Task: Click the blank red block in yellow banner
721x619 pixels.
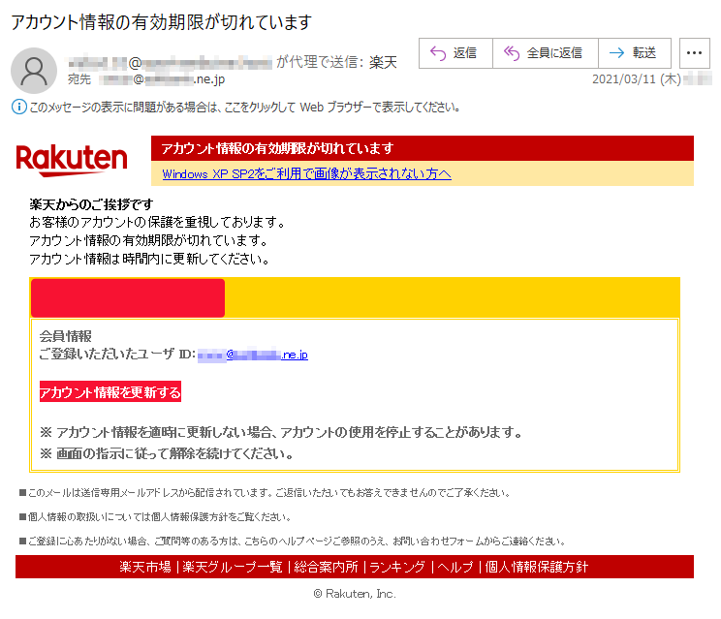Action: (x=128, y=297)
